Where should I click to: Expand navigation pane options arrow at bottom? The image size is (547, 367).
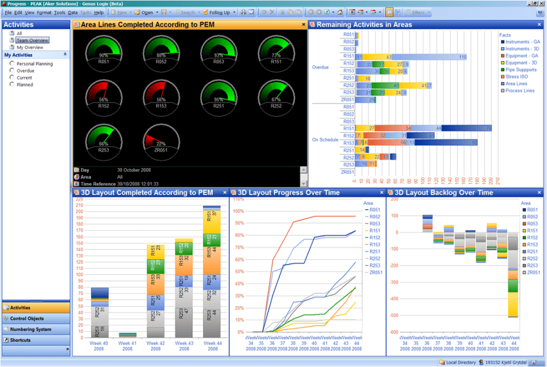click(67, 349)
